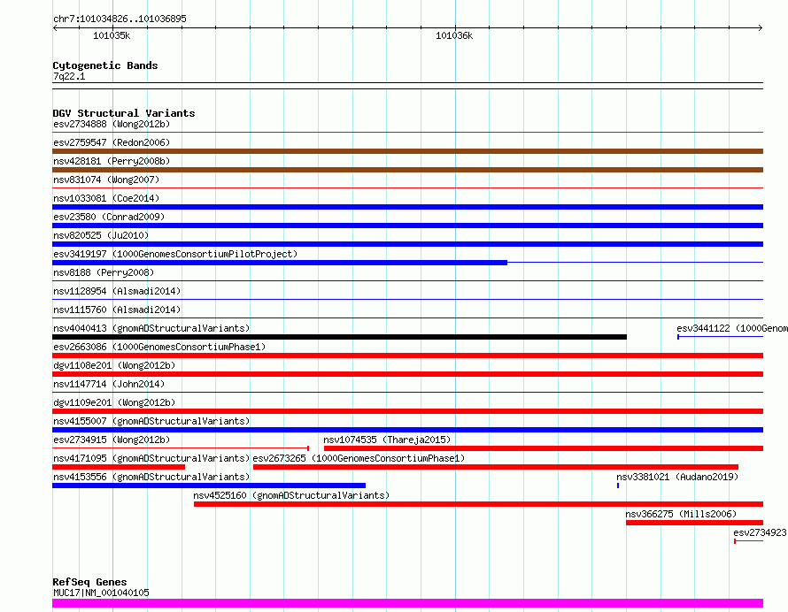This screenshot has width=788, height=612.
Task: Click the ruler's right arrow end
Action: (x=761, y=28)
